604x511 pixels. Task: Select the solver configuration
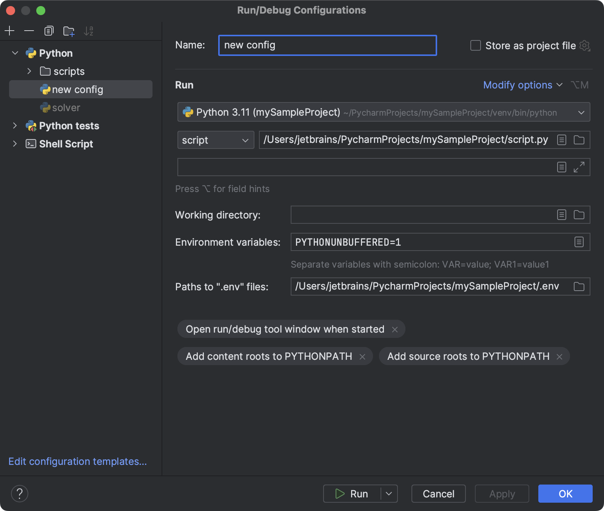point(66,107)
